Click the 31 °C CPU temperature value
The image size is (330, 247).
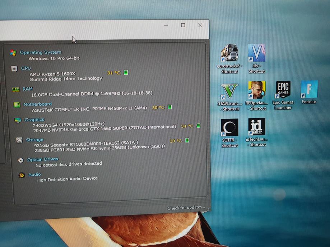tap(114, 73)
